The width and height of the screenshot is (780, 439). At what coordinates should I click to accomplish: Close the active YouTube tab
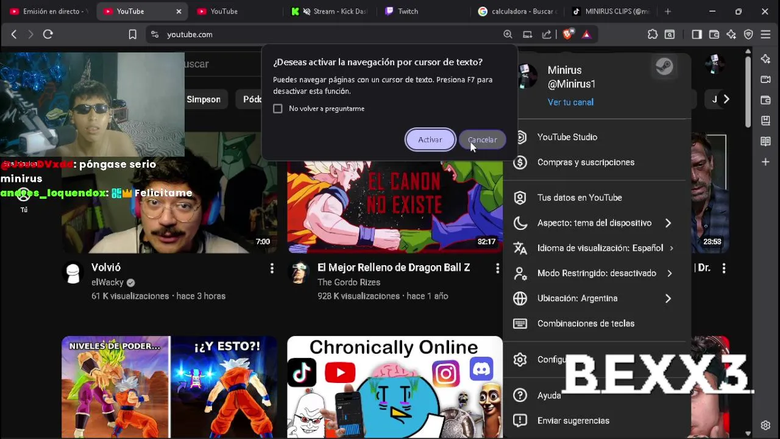click(x=179, y=12)
